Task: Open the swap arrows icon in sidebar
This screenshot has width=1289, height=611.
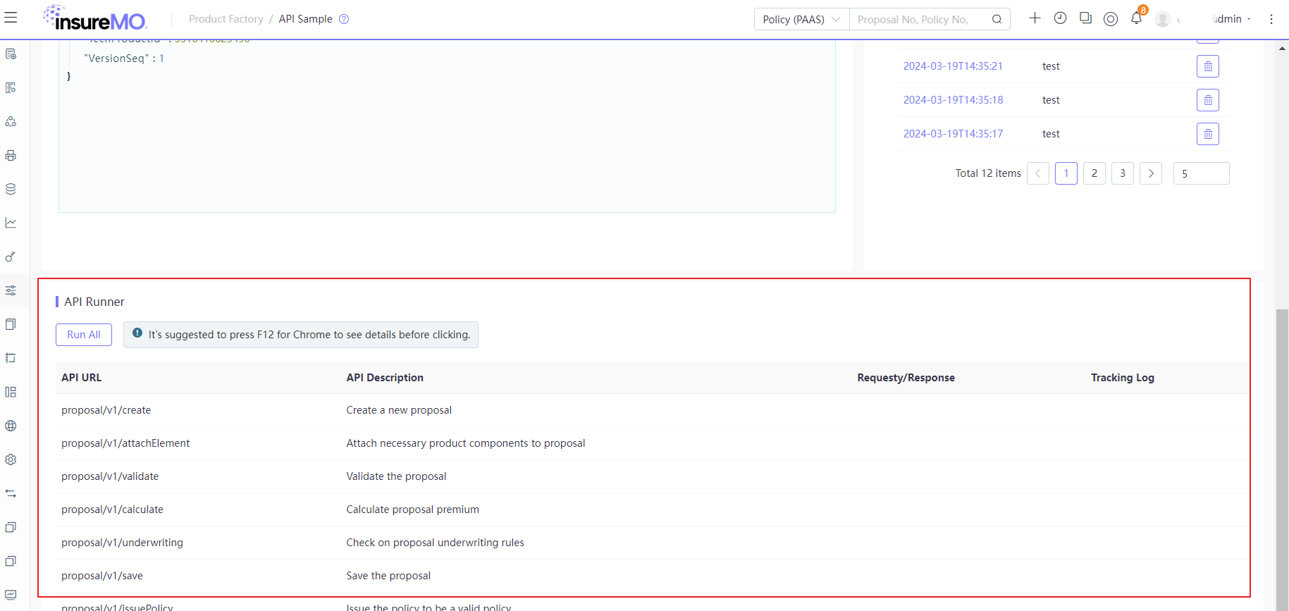Action: [11, 493]
